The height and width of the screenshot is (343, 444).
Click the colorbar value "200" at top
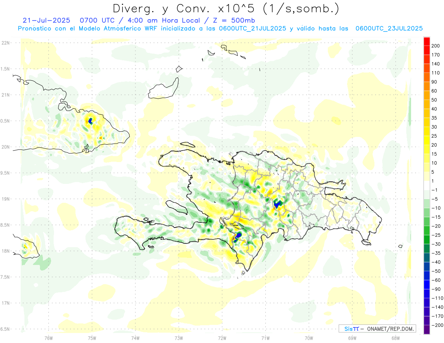[436, 46]
